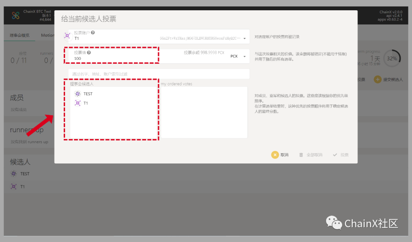Click the 没有找到 runners up text
This screenshot has width=412, height=242.
pyautogui.click(x=29, y=142)
